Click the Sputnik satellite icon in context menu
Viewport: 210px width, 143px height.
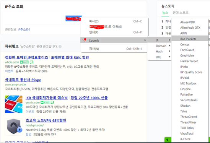coord(84,40)
